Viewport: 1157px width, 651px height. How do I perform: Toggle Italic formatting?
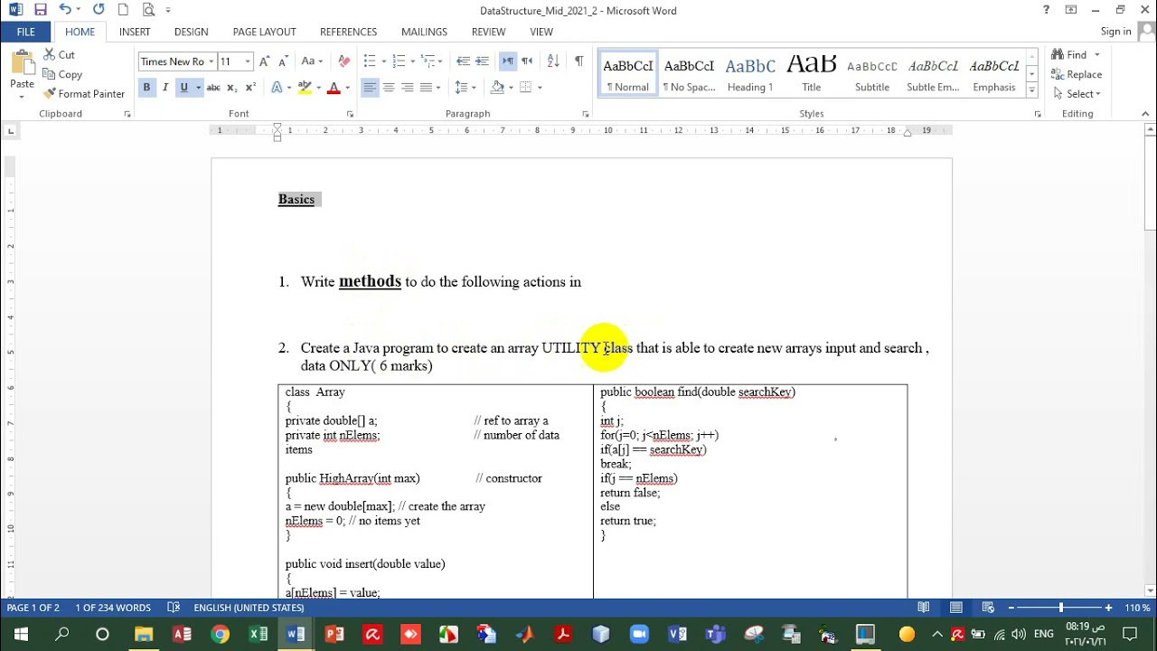click(x=165, y=88)
